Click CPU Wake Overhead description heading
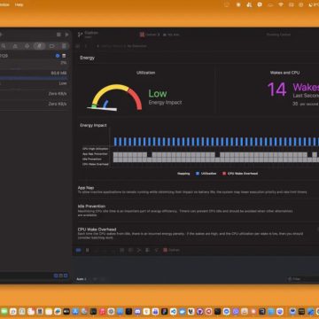The height and width of the screenshot is (319, 319). point(97,230)
